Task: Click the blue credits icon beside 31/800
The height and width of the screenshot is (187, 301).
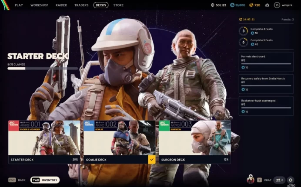Action: click(232, 5)
